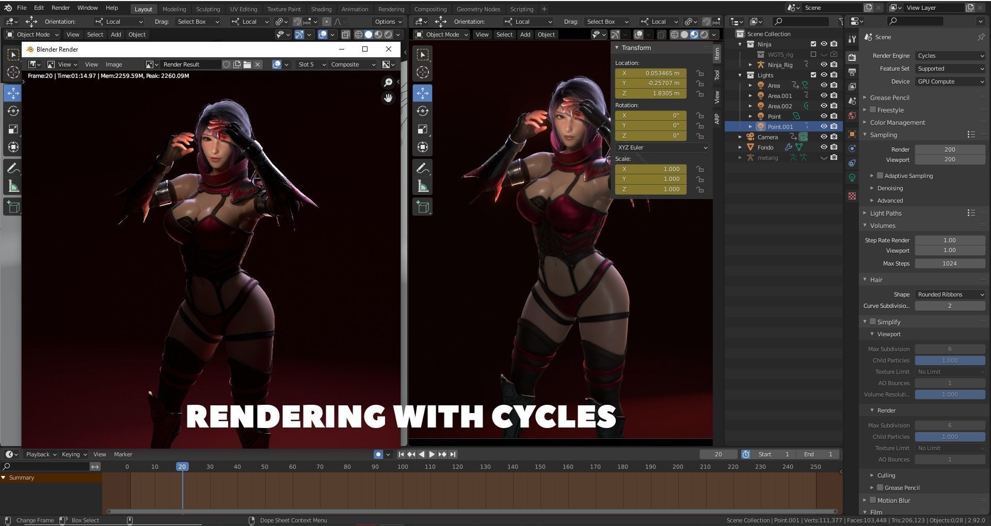The width and height of the screenshot is (991, 526).
Task: Switch to the Shading workspace tab
Action: click(321, 9)
